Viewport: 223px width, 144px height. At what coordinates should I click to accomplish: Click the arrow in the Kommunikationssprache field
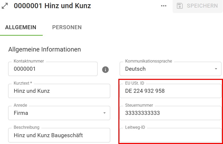click(x=216, y=69)
